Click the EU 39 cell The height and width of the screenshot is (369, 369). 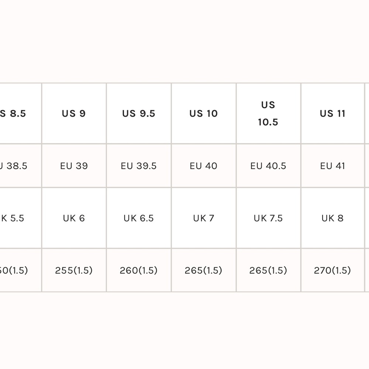74,166
